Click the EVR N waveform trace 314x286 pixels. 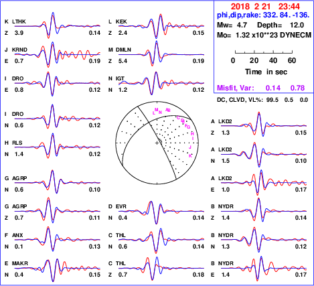[161, 211]
